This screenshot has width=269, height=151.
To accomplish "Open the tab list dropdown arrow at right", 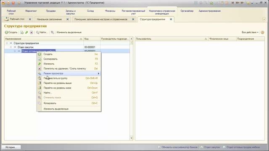I will click(x=264, y=19).
